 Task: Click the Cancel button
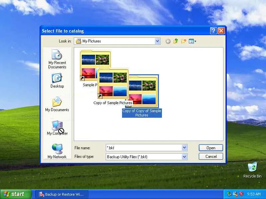click(x=211, y=157)
